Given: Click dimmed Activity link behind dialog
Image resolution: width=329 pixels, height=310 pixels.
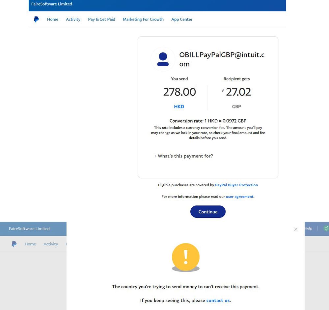Looking at the screenshot, I should click(51, 244).
